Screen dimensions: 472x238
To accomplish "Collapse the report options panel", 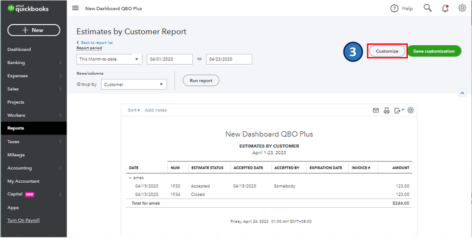I will coord(462,93).
